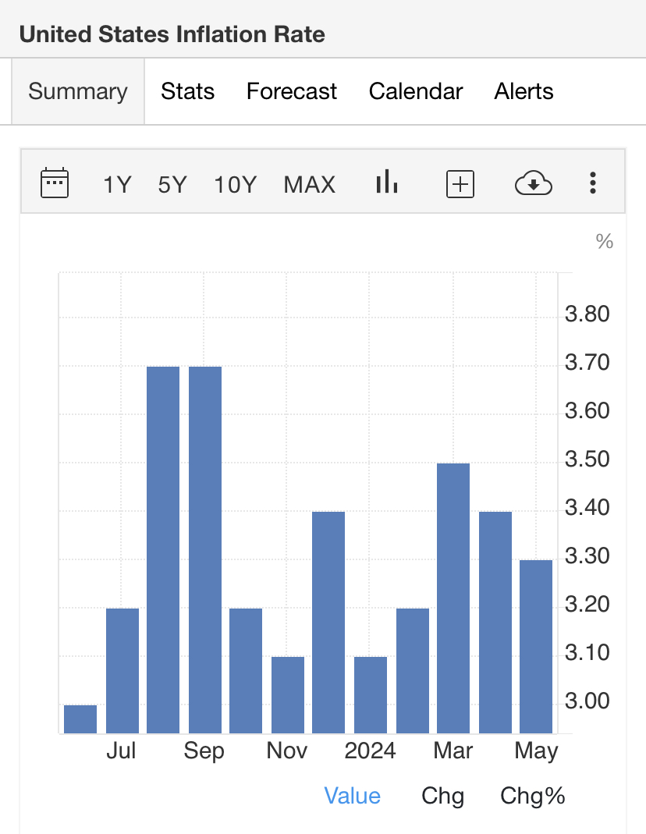This screenshot has height=834, width=646.
Task: Click the percent unit label
Action: (605, 242)
